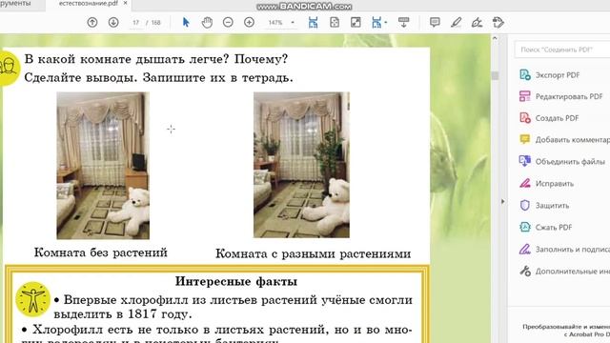Screen dimensions: 610x343
Task: Open Исправить tool
Action: point(546,184)
